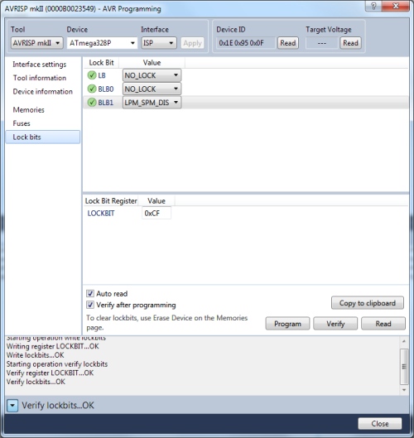The image size is (414, 438).
Task: Click log scroll up arrow
Action: tap(404, 341)
